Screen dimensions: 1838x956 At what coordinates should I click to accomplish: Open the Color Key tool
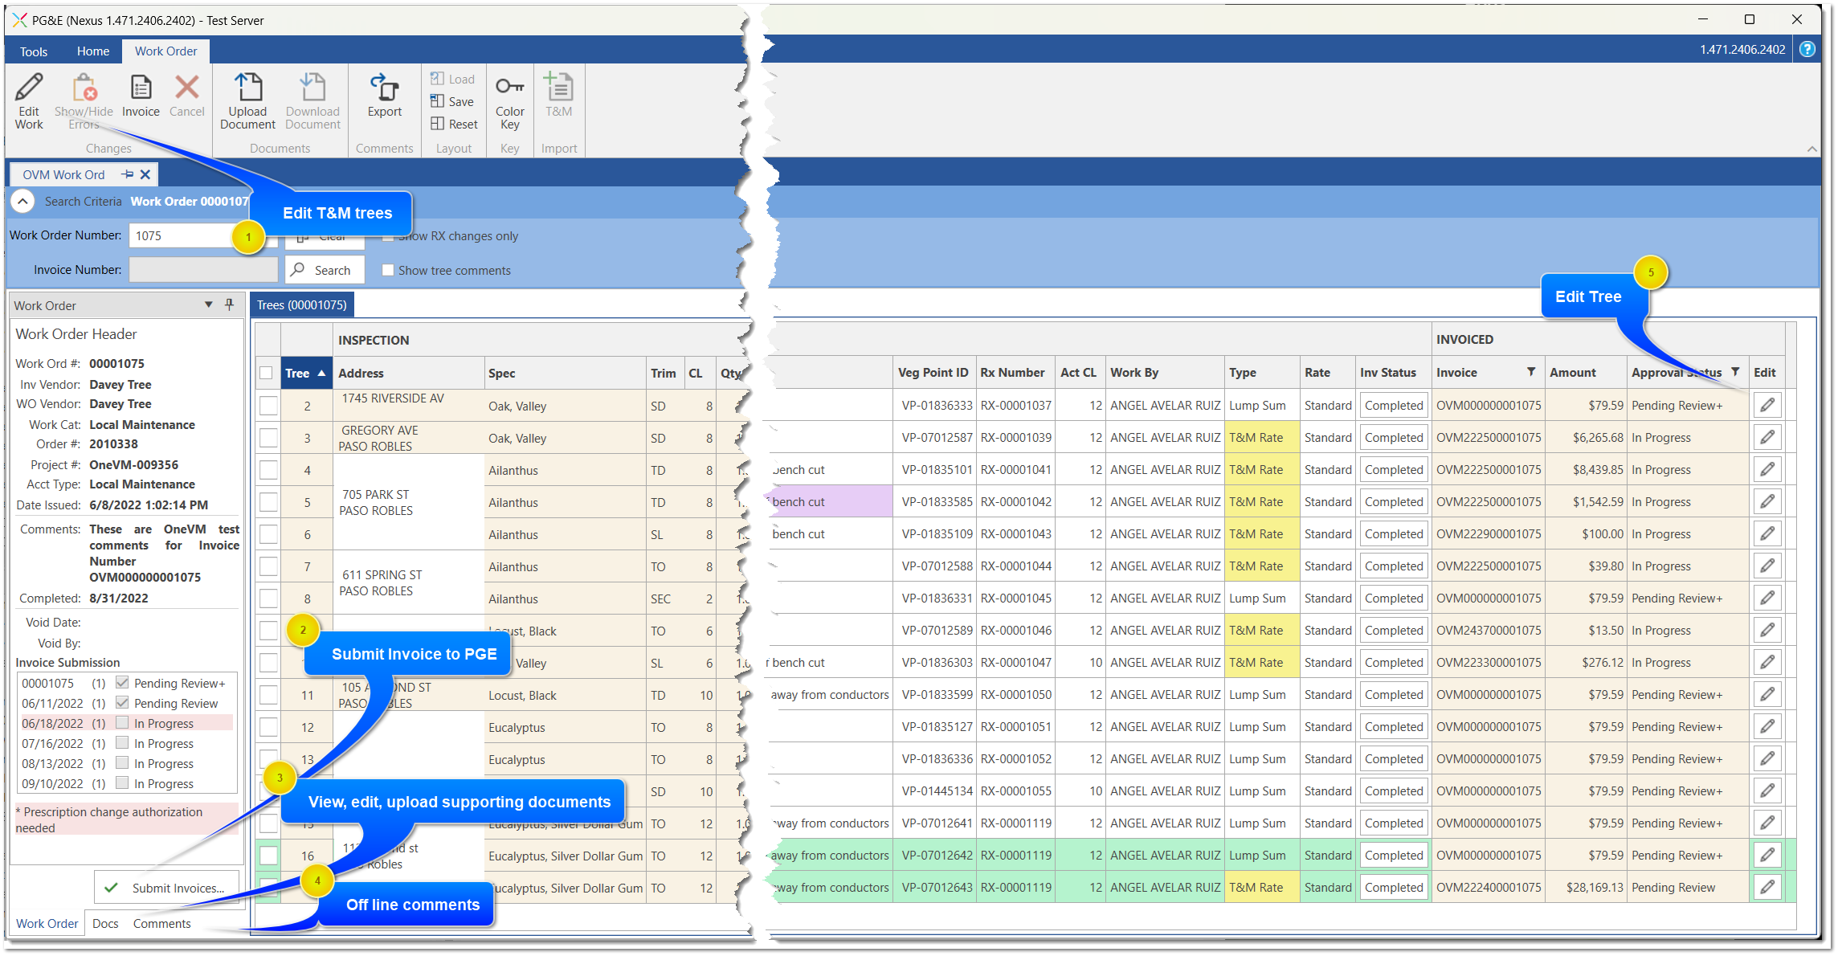509,100
